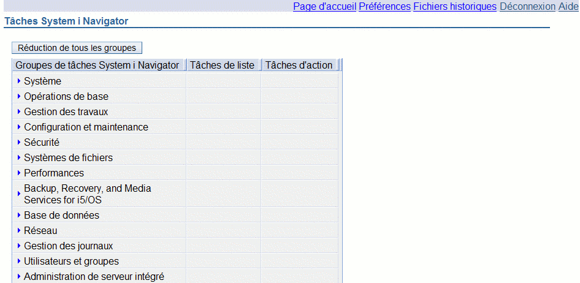Click the Tâches System i Navigator heading

[66, 21]
